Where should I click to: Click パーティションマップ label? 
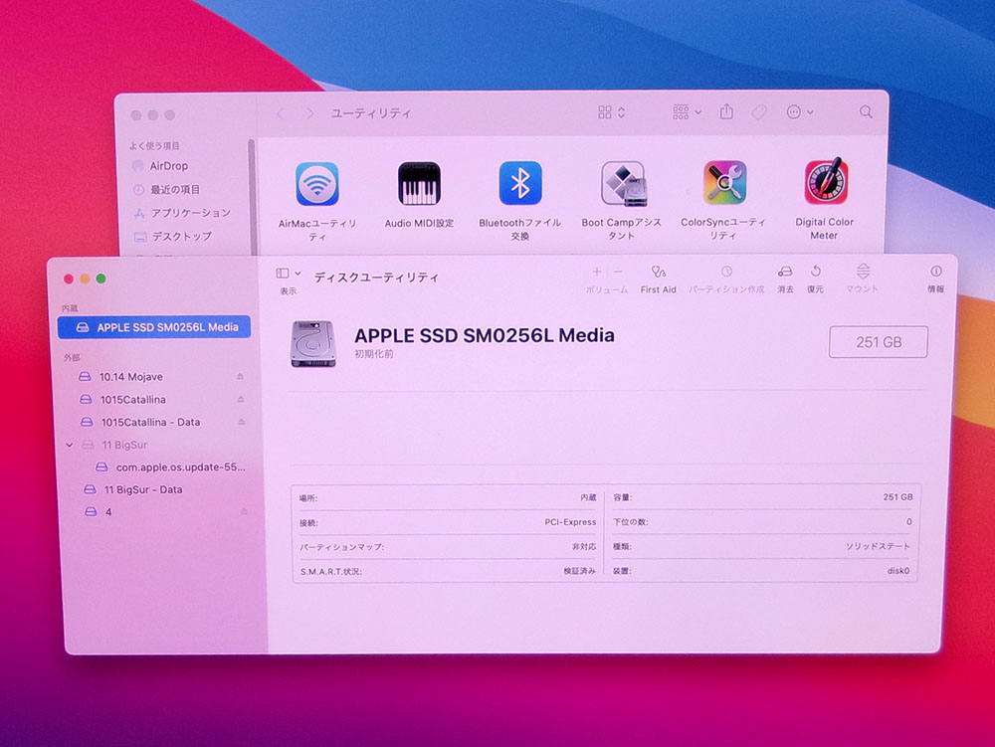[341, 547]
